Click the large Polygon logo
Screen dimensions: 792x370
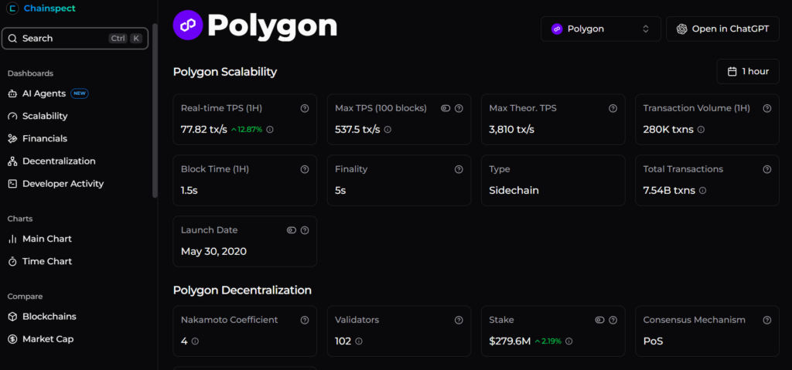[x=188, y=25]
